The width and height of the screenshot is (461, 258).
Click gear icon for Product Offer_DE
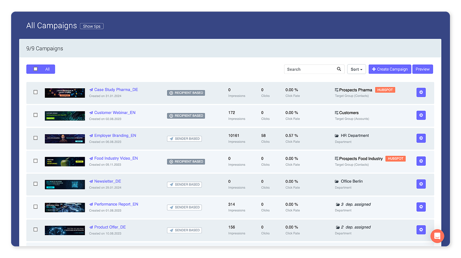coord(421,230)
